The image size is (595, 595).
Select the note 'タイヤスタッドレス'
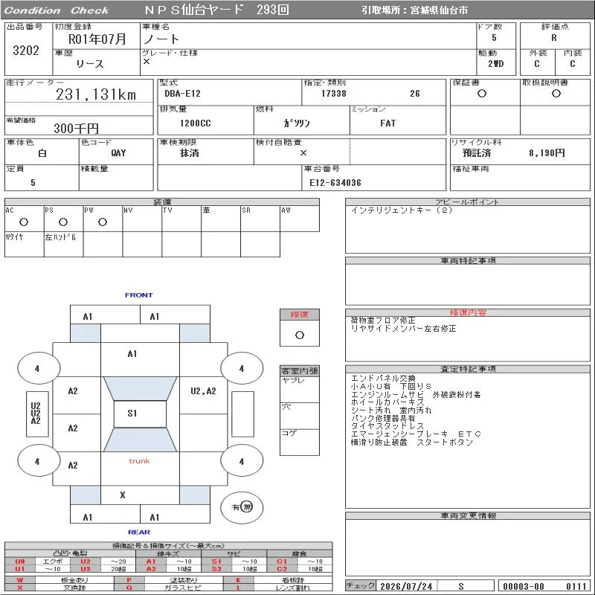387,426
